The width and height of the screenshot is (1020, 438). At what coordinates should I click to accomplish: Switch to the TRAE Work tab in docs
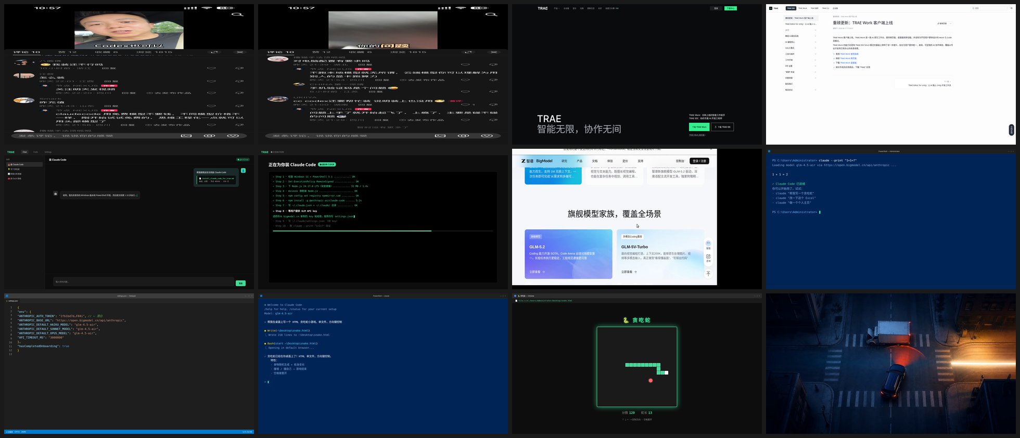pyautogui.click(x=802, y=8)
